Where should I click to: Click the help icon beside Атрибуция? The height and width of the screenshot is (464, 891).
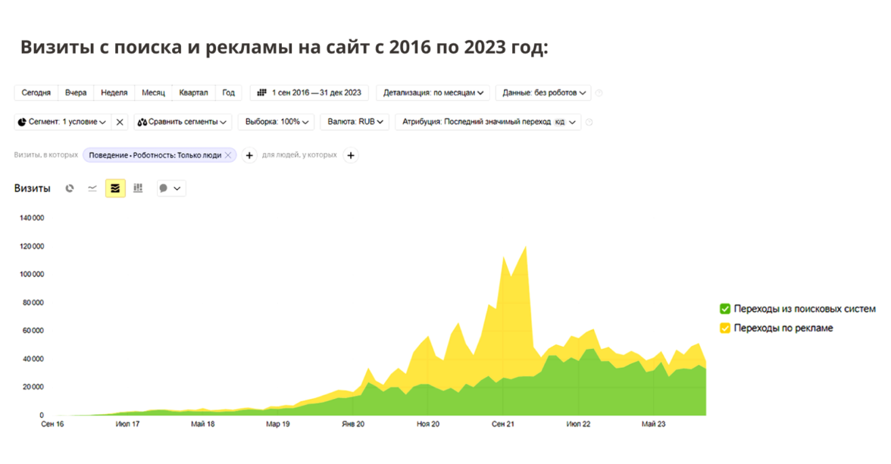tap(589, 122)
